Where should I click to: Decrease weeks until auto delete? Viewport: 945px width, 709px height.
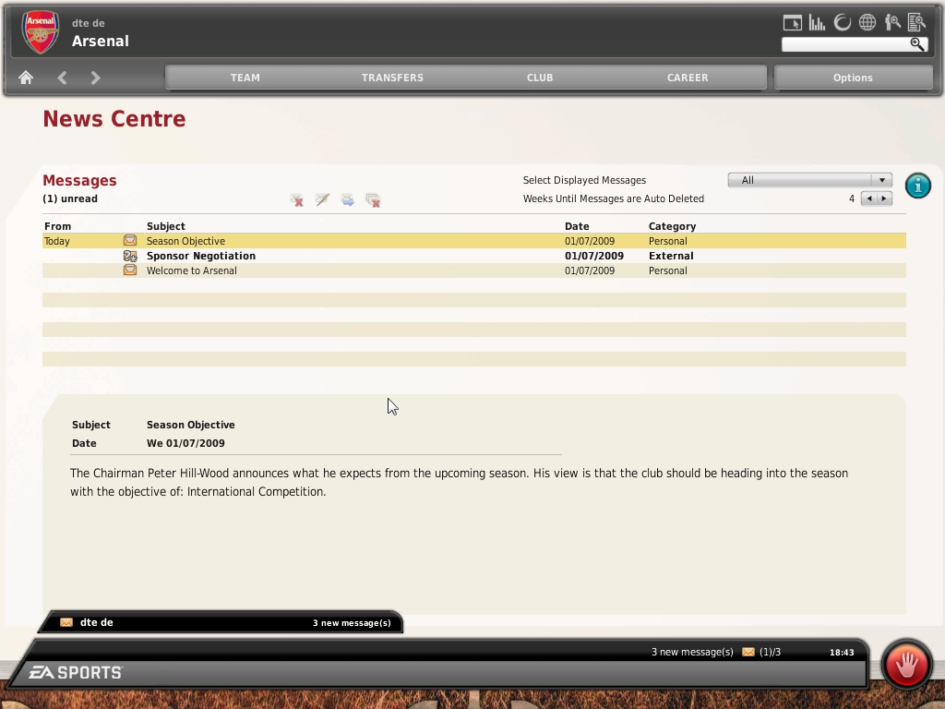[868, 198]
